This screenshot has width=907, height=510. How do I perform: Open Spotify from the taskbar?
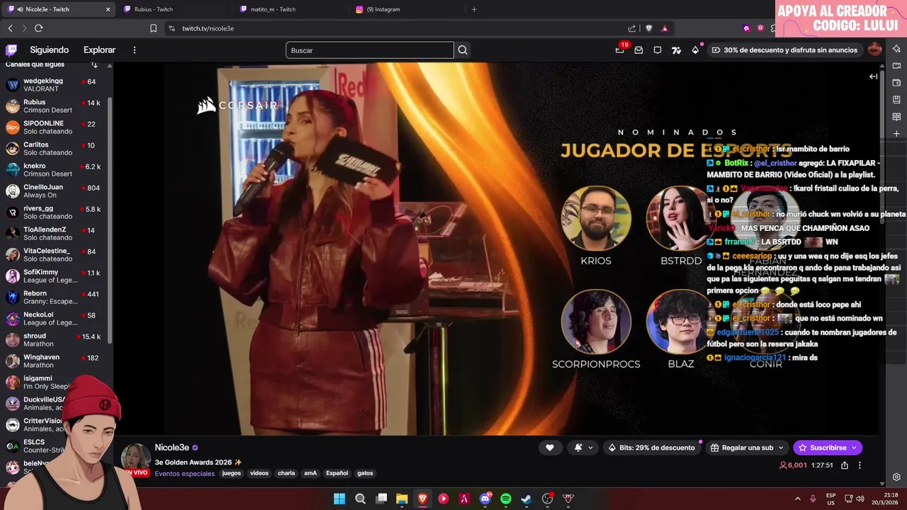(505, 499)
